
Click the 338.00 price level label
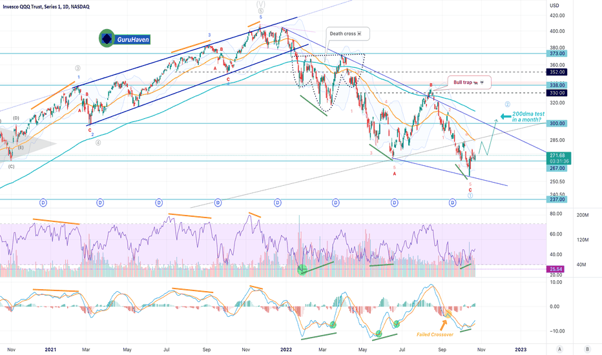(x=557, y=85)
